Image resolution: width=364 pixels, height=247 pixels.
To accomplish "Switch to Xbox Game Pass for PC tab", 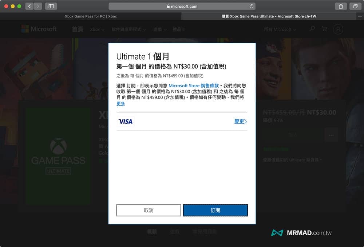I will point(91,16).
